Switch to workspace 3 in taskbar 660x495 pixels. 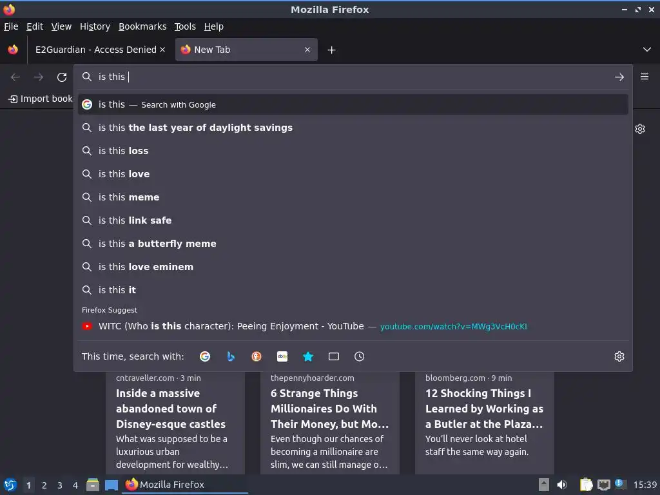(60, 485)
